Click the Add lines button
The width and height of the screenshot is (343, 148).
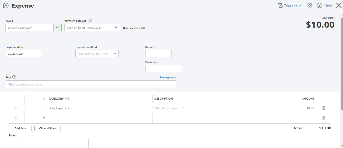20,128
